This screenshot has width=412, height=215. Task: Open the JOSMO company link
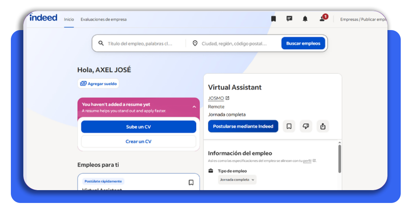pos(216,98)
